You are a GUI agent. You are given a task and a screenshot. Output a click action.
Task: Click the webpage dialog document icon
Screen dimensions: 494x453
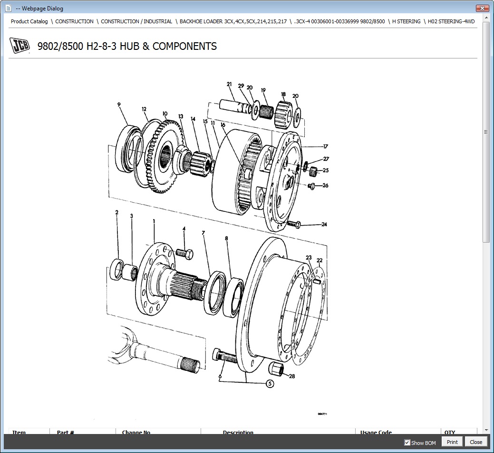pos(9,9)
